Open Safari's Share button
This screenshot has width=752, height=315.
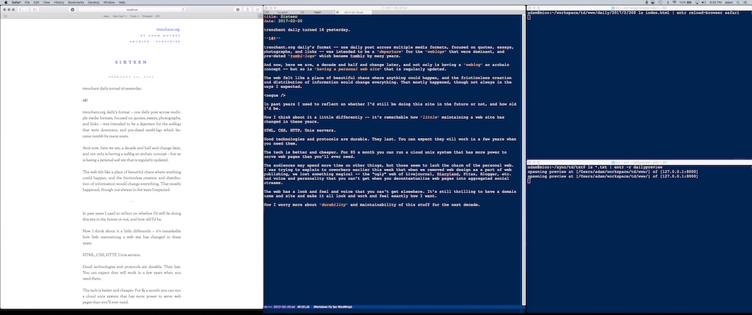pos(247,10)
